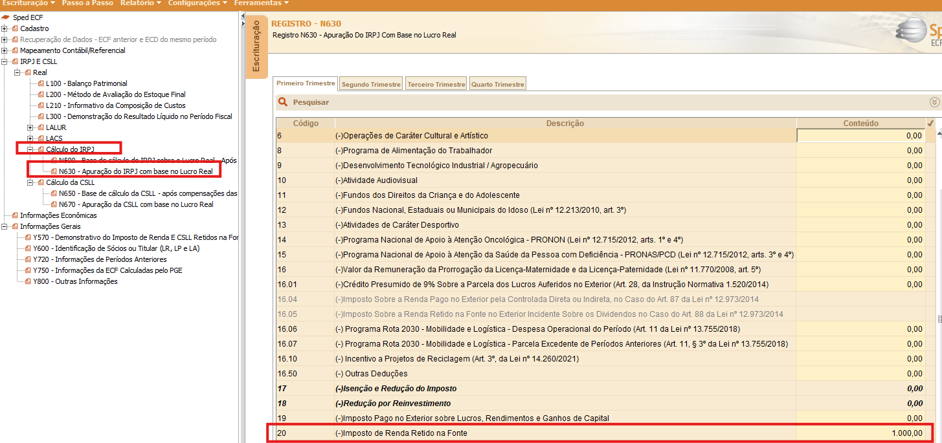Click the Sped ECF root icon

point(6,17)
